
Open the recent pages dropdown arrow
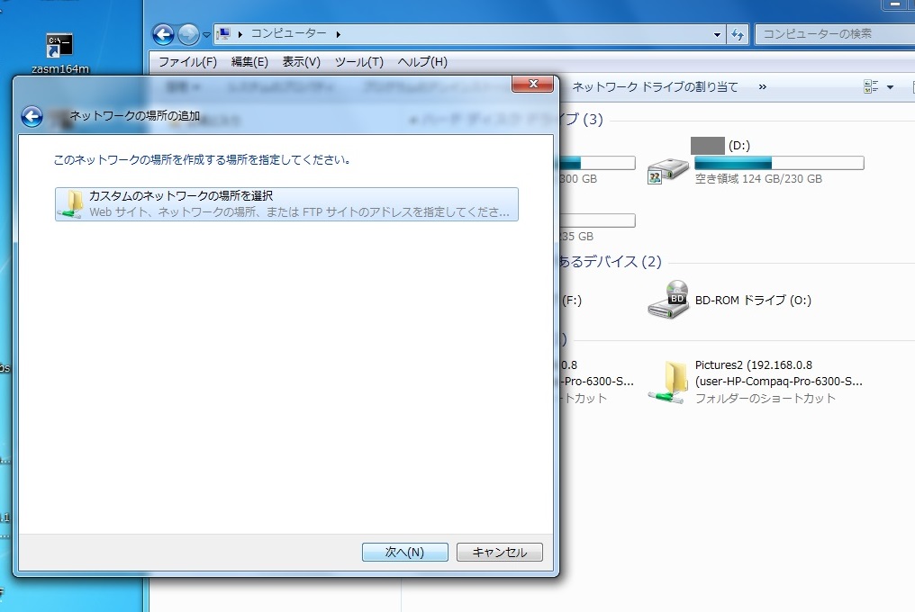click(x=206, y=35)
